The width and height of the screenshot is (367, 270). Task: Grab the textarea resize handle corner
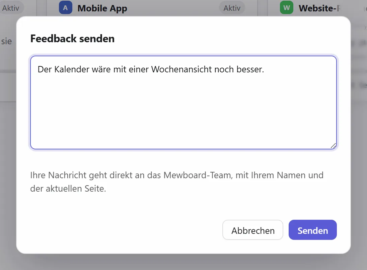pos(333,146)
